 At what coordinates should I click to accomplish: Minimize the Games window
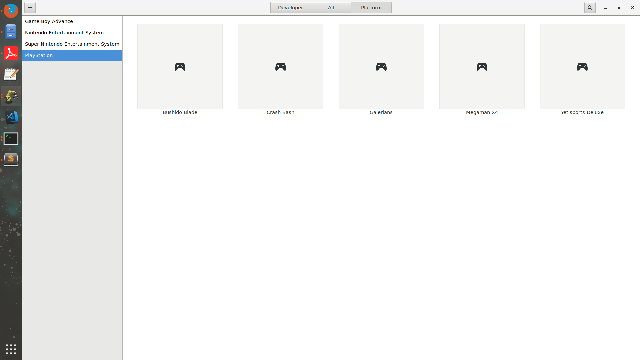[x=606, y=8]
